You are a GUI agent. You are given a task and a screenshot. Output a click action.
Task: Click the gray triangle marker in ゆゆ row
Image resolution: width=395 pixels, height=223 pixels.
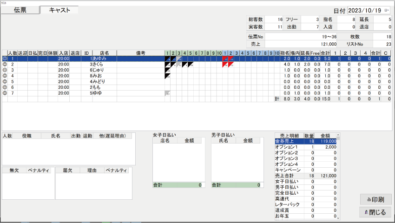click(167, 93)
